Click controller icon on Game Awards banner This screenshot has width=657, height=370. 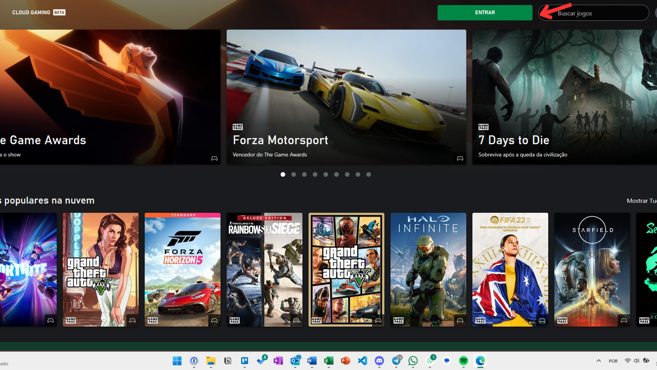214,158
